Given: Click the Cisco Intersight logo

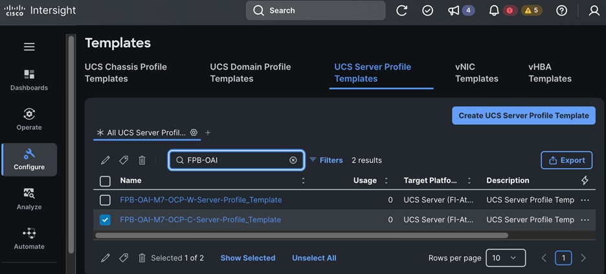Looking at the screenshot, I should tap(40, 10).
